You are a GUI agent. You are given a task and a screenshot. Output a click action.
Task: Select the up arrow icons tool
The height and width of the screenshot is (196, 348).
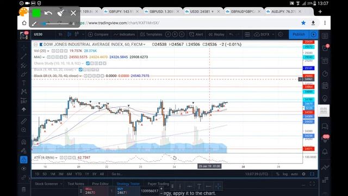[23, 109]
